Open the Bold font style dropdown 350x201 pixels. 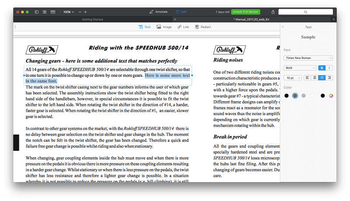click(x=300, y=68)
